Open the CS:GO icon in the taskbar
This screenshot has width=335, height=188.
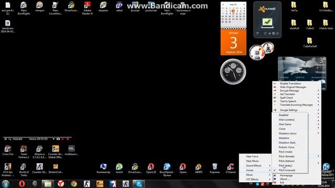pos(100,184)
